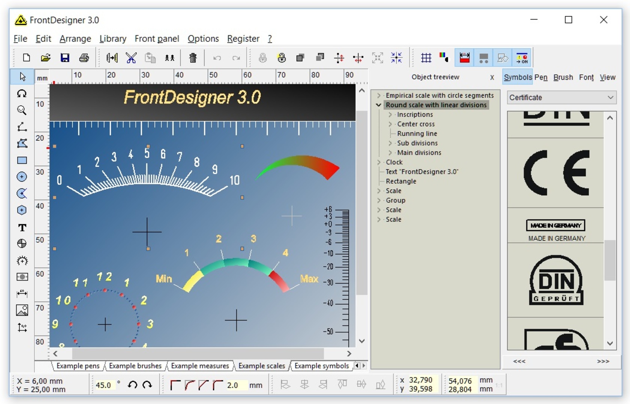Image resolution: width=630 pixels, height=404 pixels.
Task: Go to previous symbols page <<<
Action: pyautogui.click(x=519, y=361)
